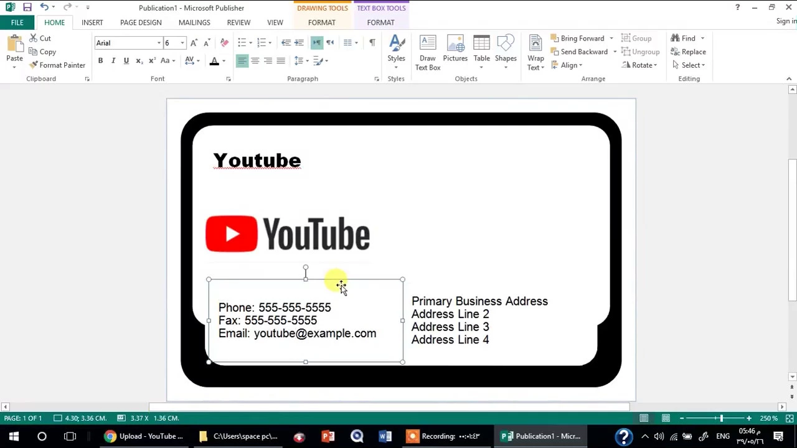Open the Font dialog launcher

coord(229,79)
